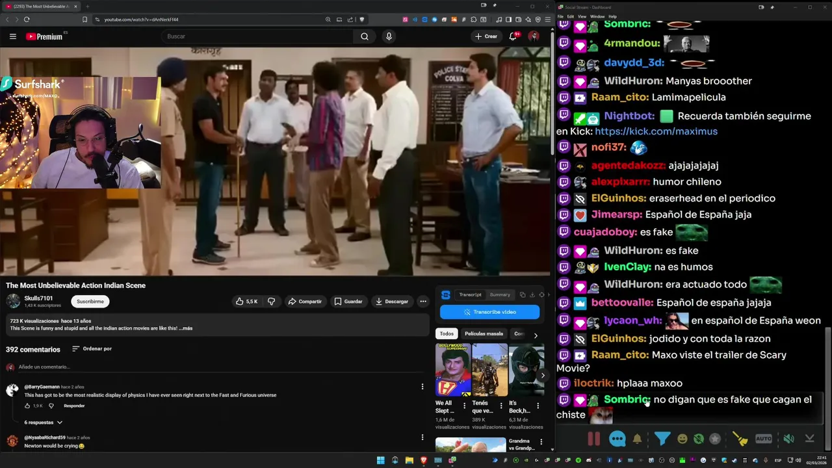Open File Explorer from the taskbar

click(409, 460)
